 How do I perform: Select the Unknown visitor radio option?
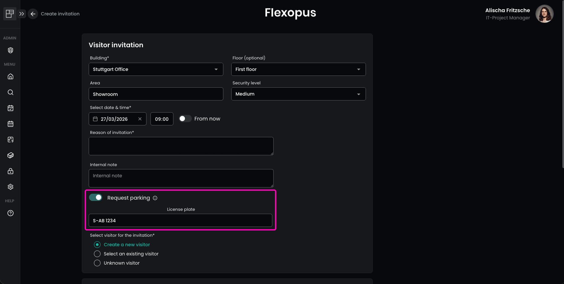click(x=97, y=263)
